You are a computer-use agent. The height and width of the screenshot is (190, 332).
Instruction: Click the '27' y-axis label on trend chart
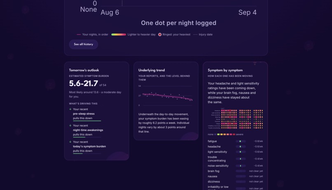140,96
